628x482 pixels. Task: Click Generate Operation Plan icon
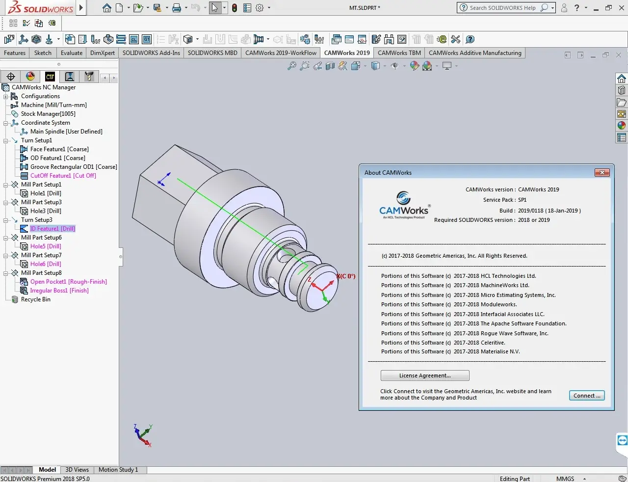83,39
